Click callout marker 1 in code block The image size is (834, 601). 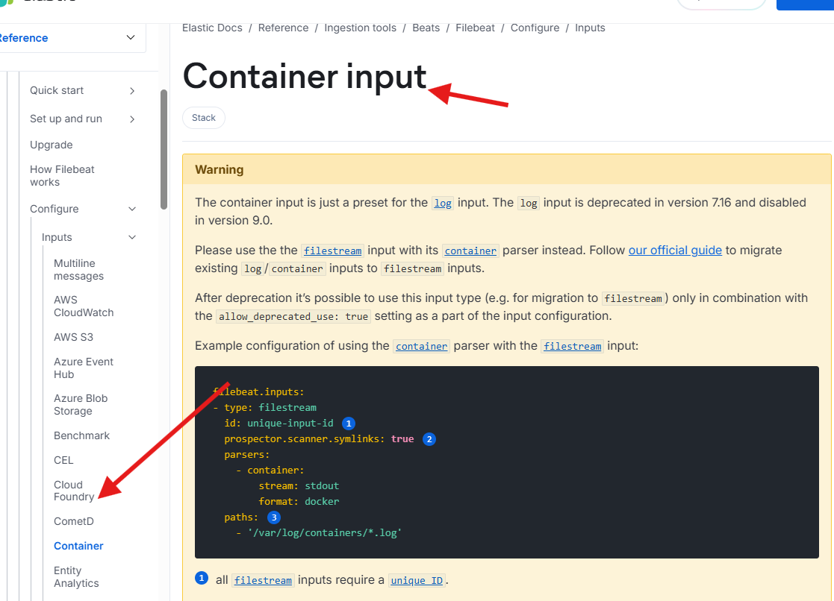[349, 424]
